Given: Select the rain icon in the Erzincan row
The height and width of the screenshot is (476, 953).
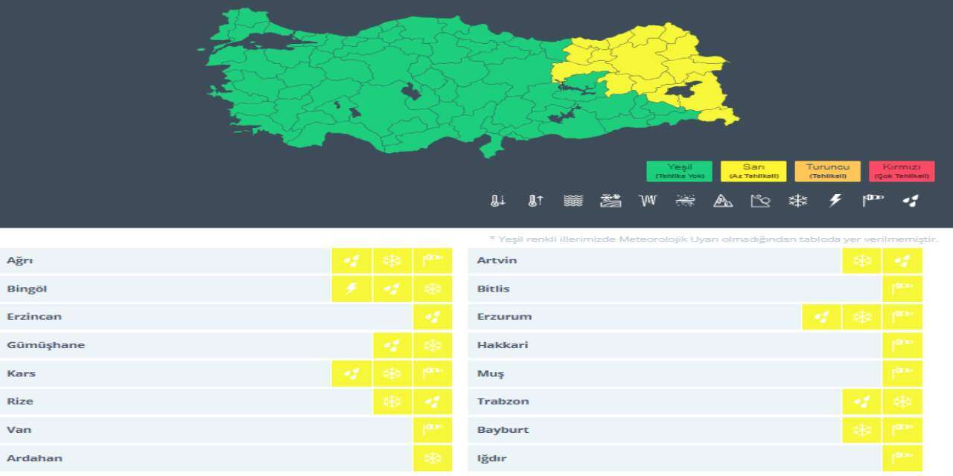Looking at the screenshot, I should (x=433, y=317).
